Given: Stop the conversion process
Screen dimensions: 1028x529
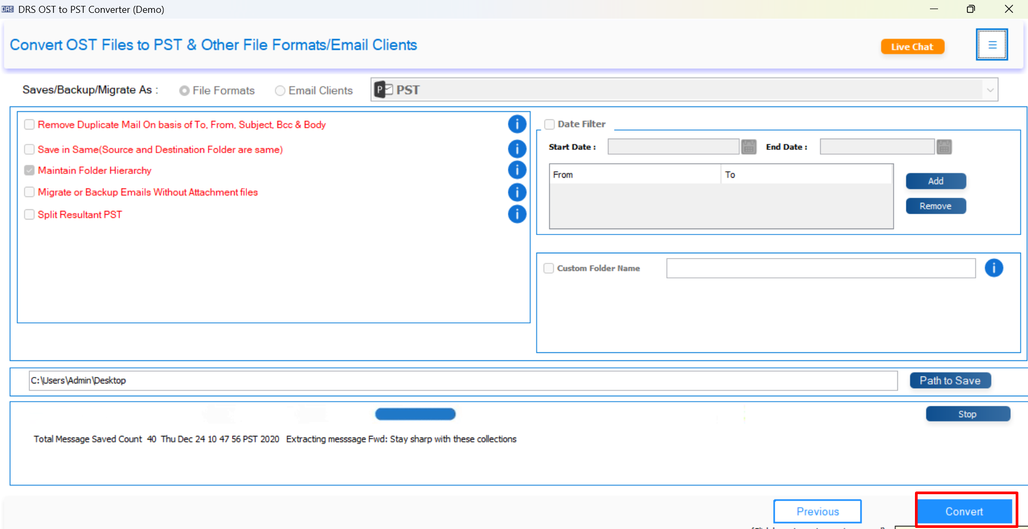Looking at the screenshot, I should (x=968, y=414).
